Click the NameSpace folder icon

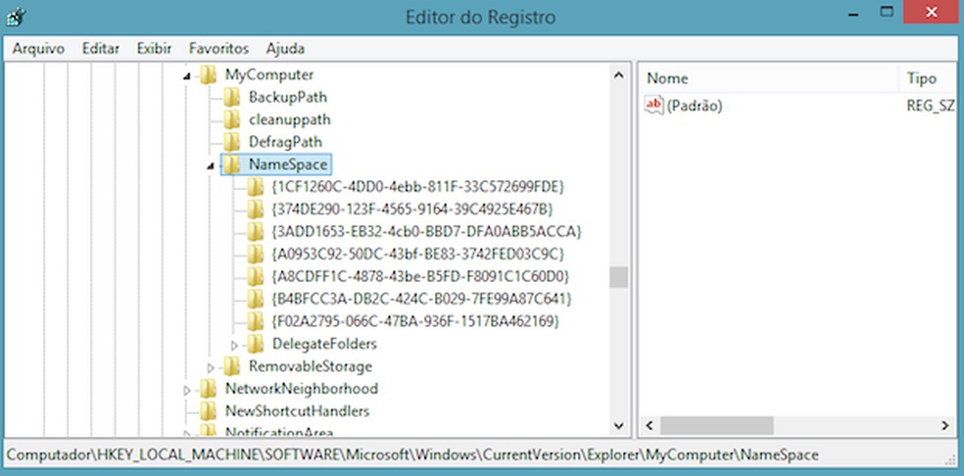pyautogui.click(x=231, y=165)
